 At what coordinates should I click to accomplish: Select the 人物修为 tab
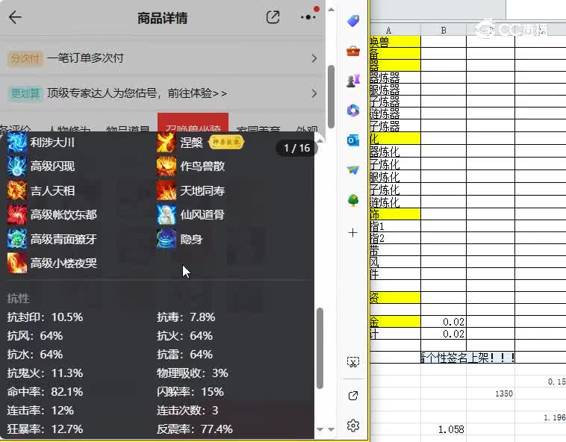point(69,128)
